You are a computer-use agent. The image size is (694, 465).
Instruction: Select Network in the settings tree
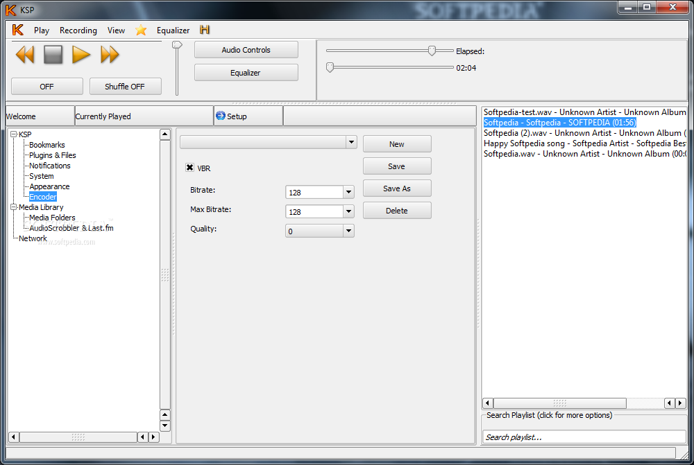point(33,238)
